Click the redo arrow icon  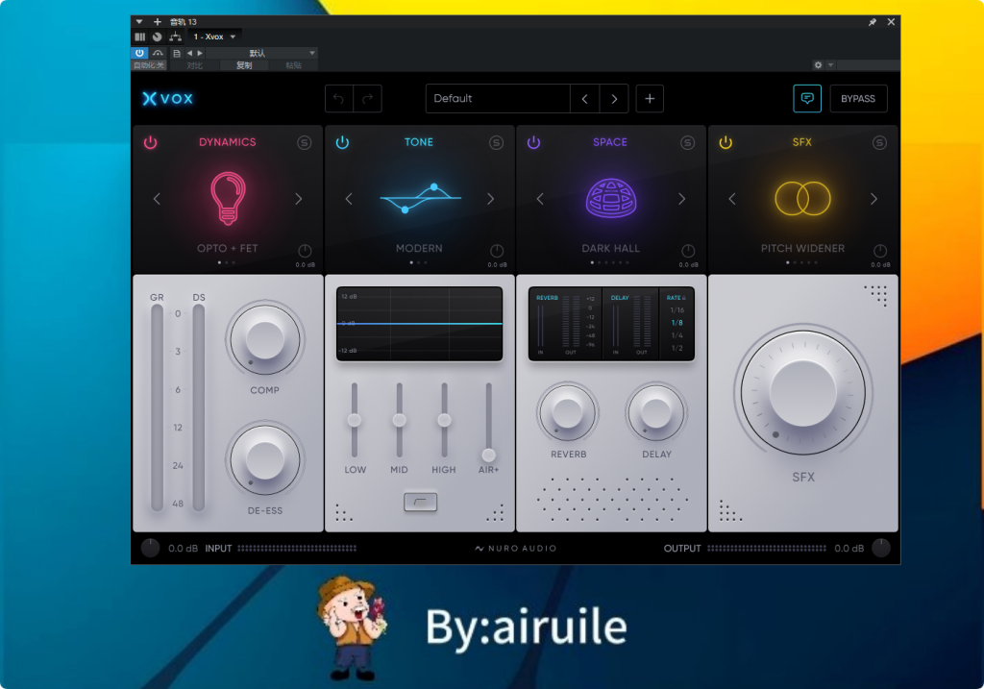(368, 99)
